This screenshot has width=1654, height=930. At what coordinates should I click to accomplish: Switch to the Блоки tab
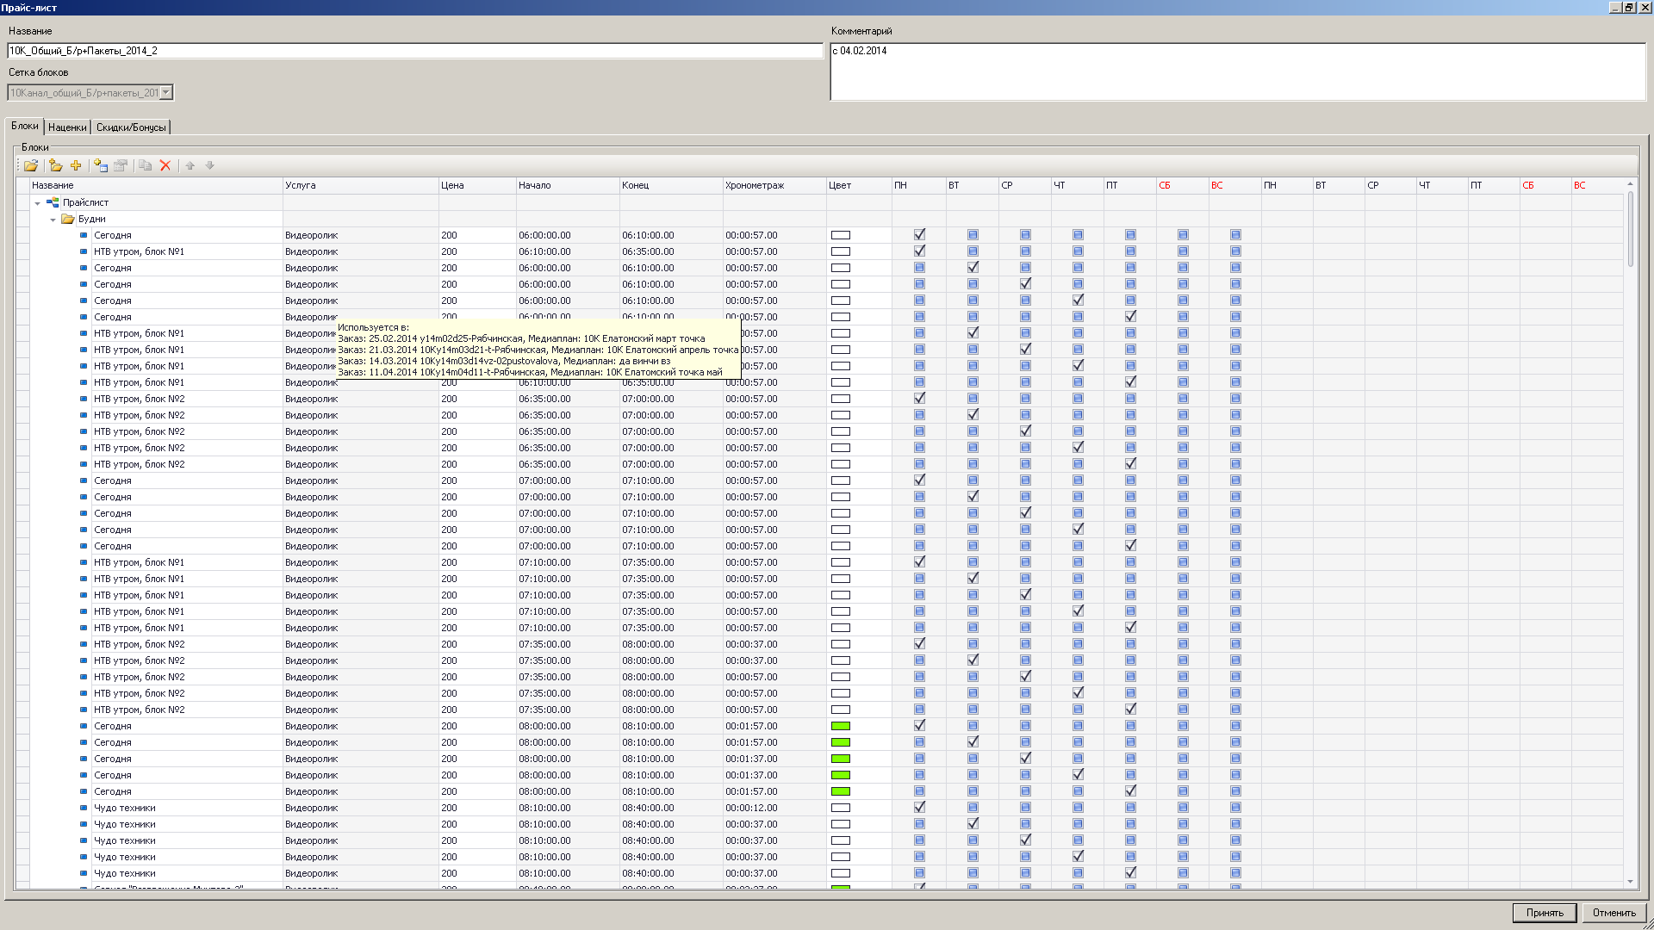[24, 126]
